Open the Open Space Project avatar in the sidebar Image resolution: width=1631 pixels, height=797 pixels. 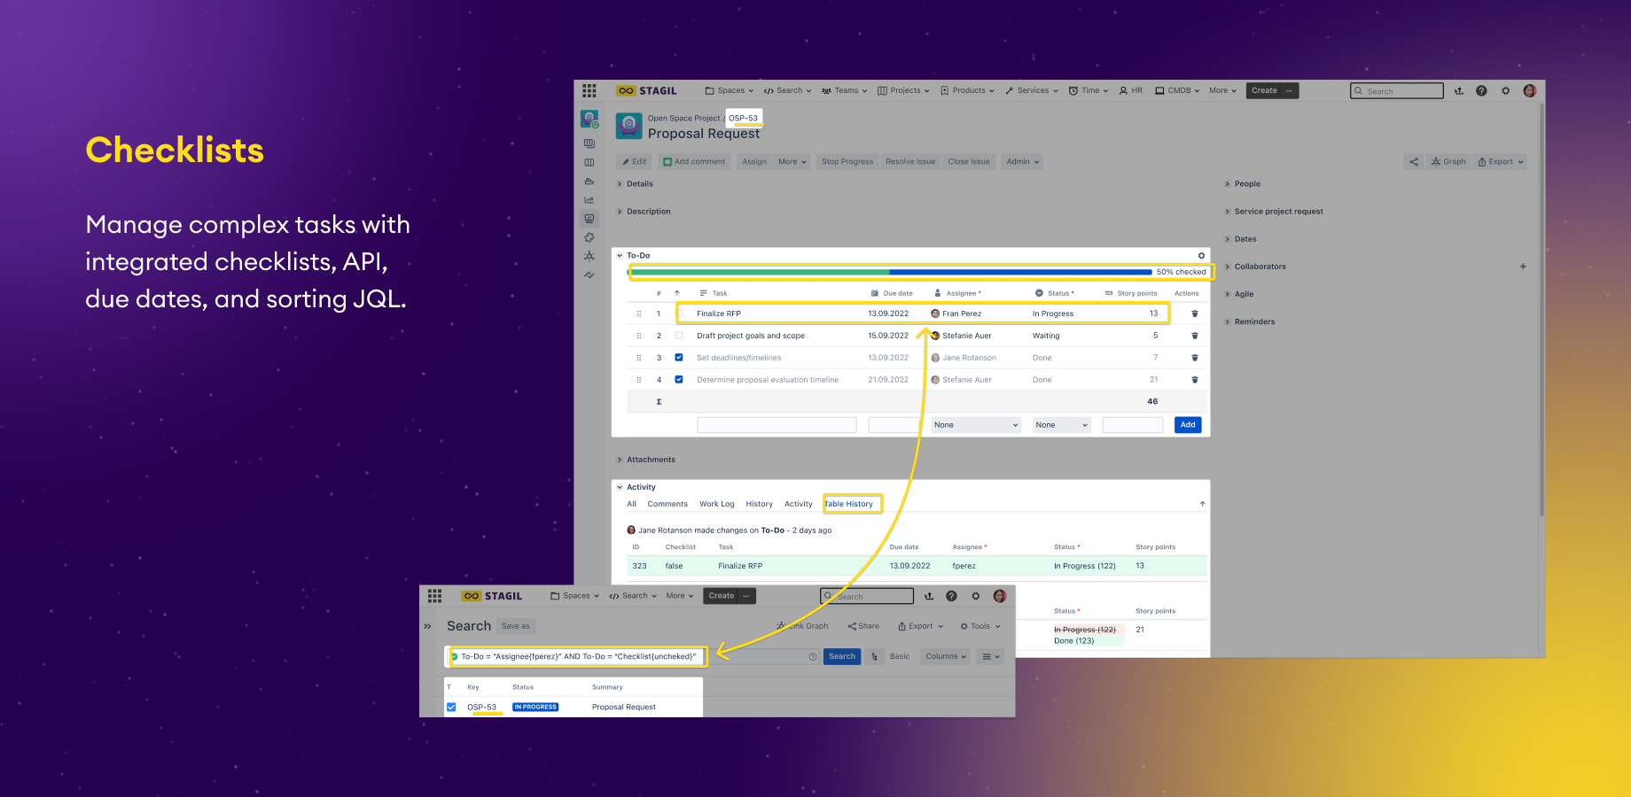pos(589,119)
